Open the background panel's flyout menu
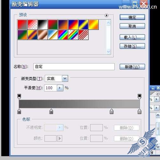Image resolution: width=160 pixels, height=160 pixels. (158, 94)
